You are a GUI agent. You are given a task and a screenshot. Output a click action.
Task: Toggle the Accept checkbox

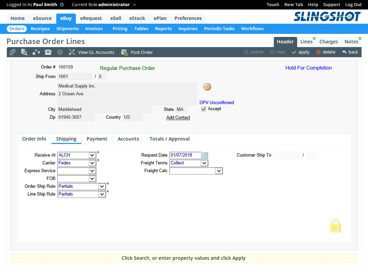tap(204, 109)
